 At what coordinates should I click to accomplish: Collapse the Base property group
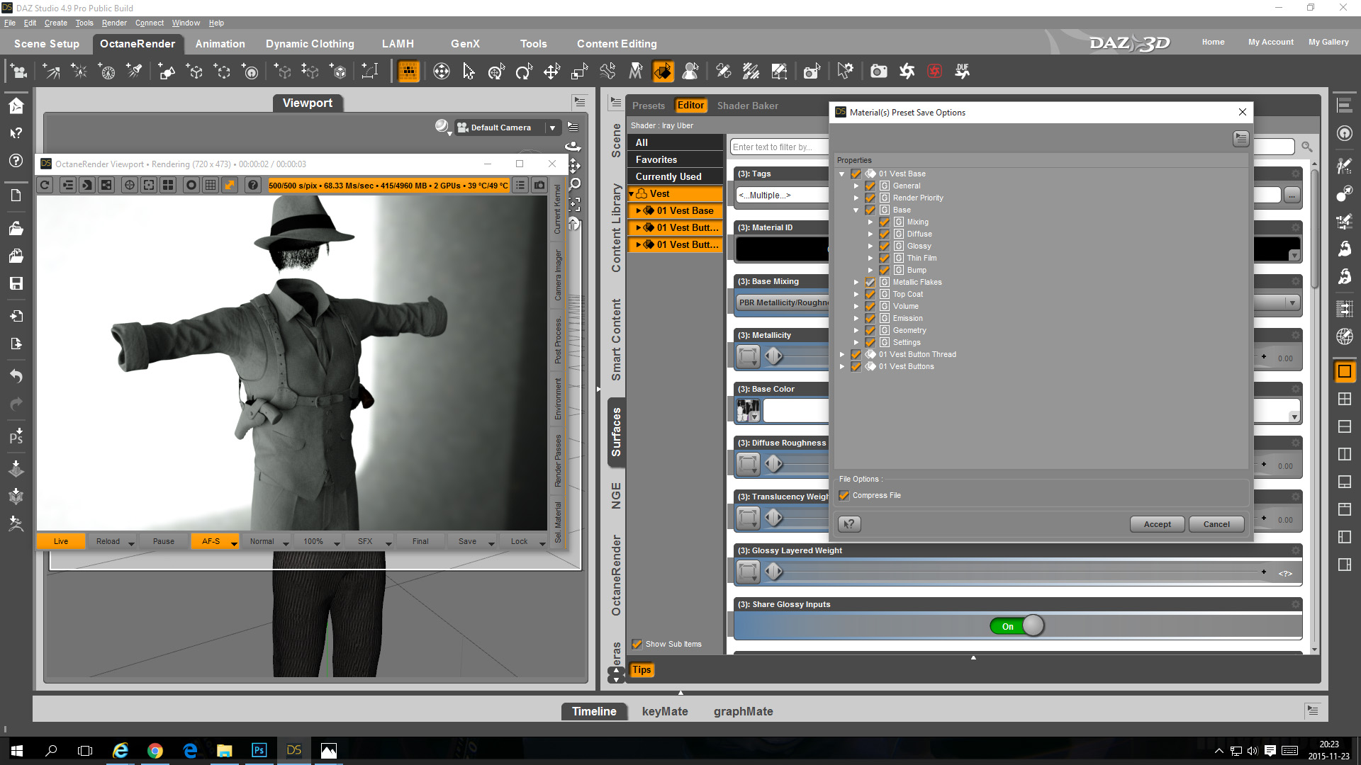(856, 210)
